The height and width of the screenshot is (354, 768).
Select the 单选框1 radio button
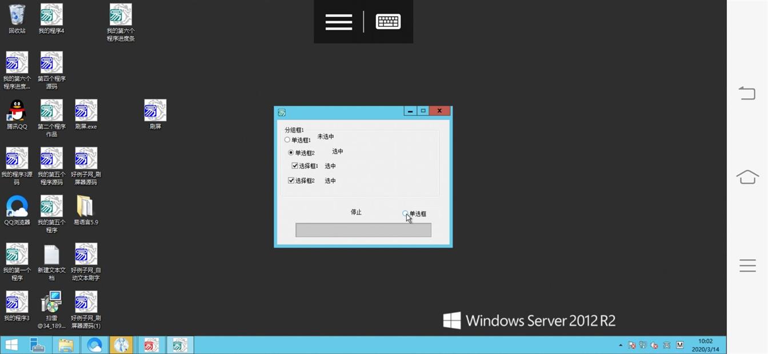(x=287, y=140)
